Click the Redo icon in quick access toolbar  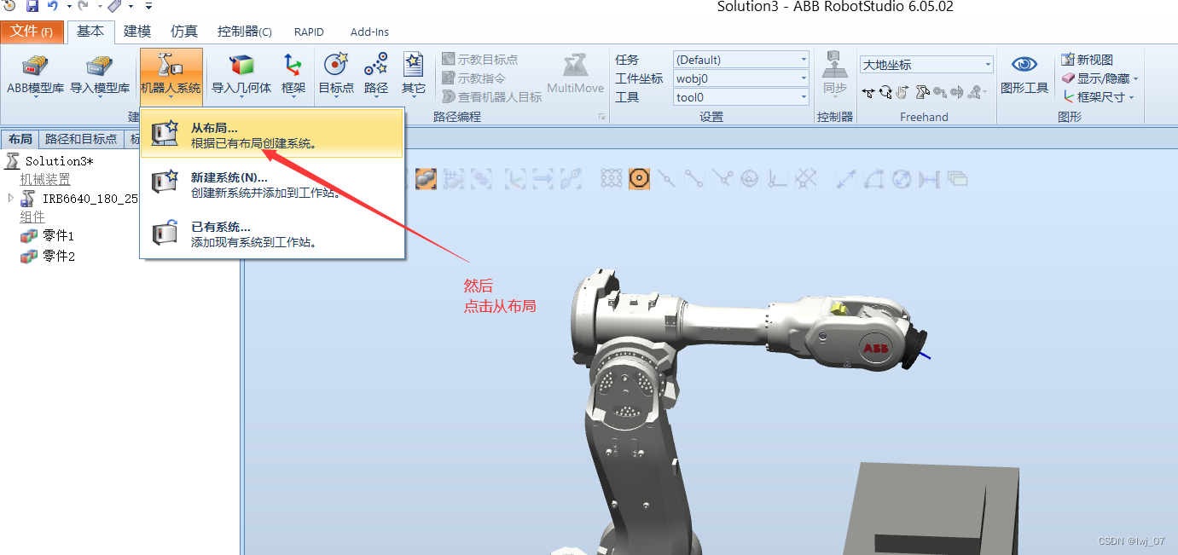point(83,7)
